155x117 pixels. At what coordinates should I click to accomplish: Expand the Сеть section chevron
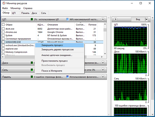click(x=103, y=70)
